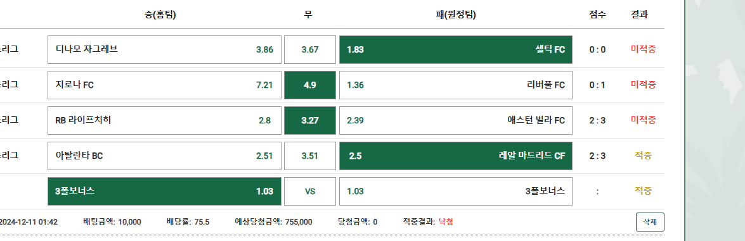Select 리버풀 FC away odds 1.36
745x241 pixels.
pos(456,85)
